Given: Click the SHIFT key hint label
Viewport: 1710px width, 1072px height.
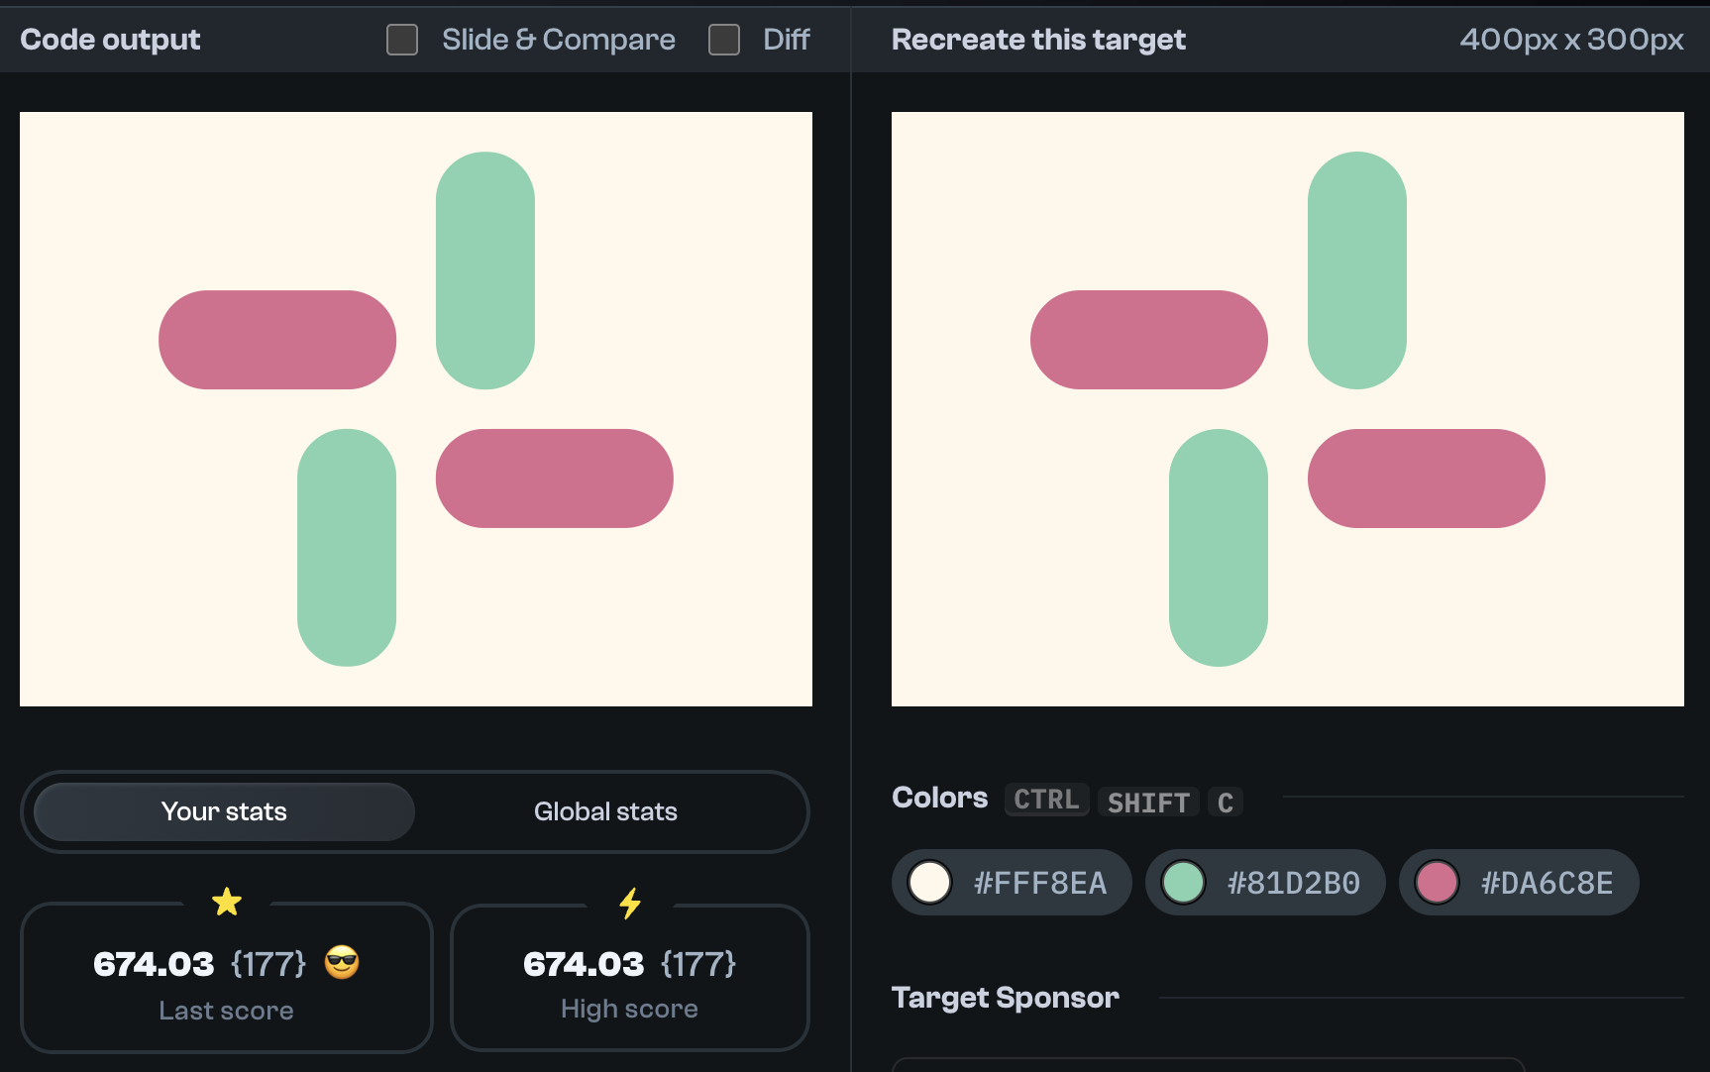Looking at the screenshot, I should pyautogui.click(x=1148, y=803).
